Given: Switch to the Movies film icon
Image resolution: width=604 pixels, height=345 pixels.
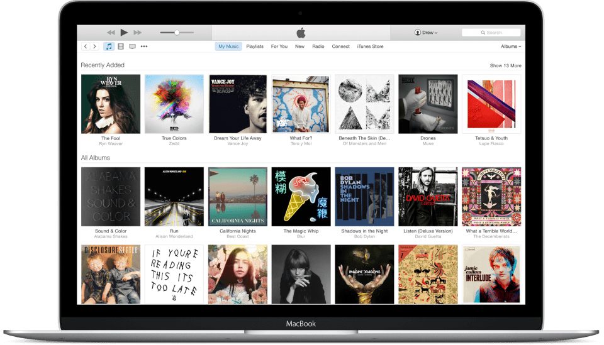Looking at the screenshot, I should tap(121, 46).
